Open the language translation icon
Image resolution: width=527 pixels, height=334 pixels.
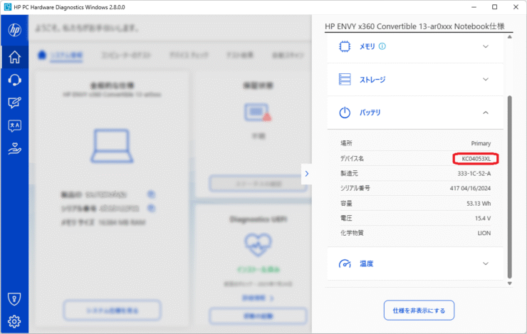(x=14, y=125)
